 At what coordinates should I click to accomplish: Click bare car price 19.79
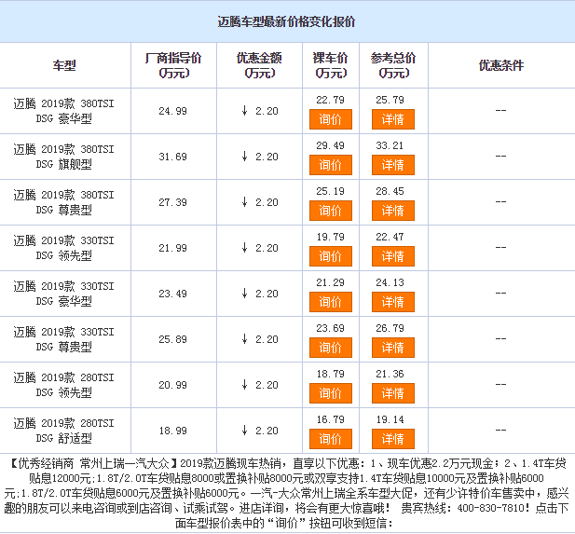(x=331, y=237)
